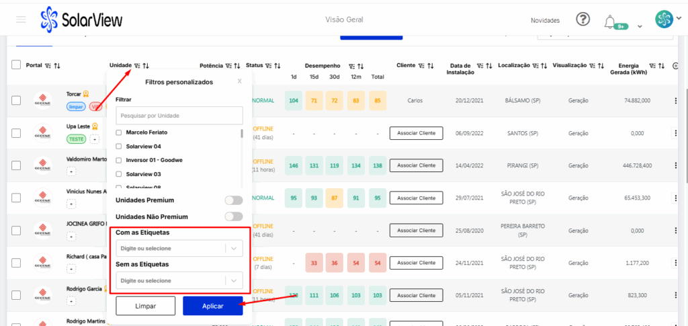Tick the Solarview 04 checkbox
688x326 pixels.
click(120, 146)
